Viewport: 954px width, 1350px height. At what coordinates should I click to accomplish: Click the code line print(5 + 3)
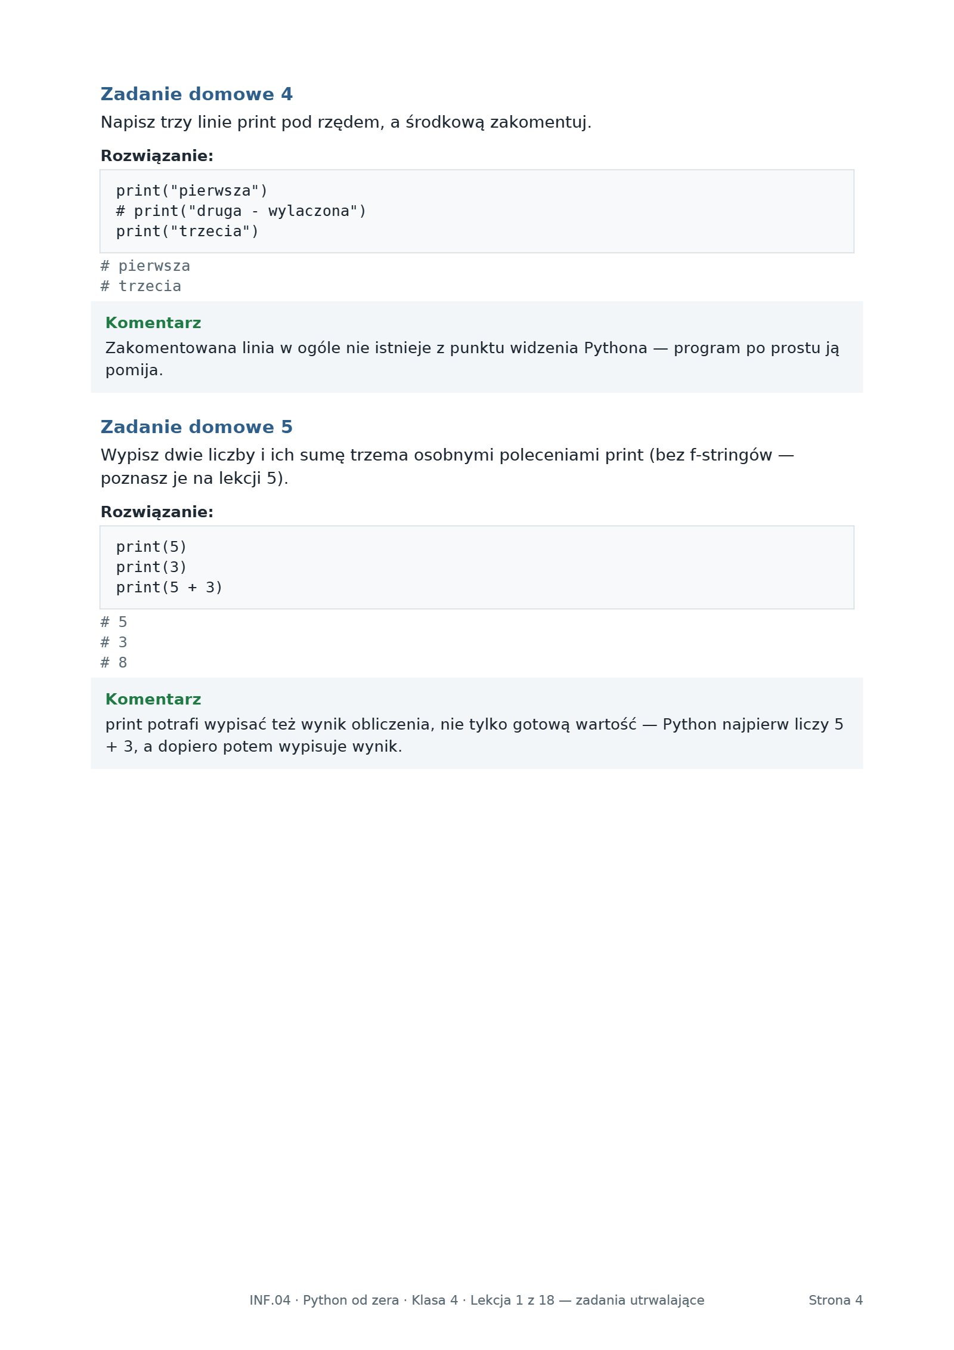coord(169,588)
